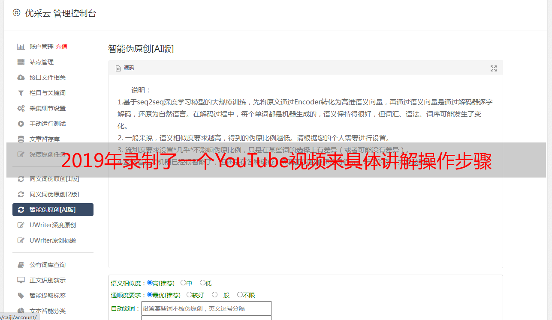Screen dimensions: 552x320
Task: Click the 自动锁词 input field
Action: [206, 308]
